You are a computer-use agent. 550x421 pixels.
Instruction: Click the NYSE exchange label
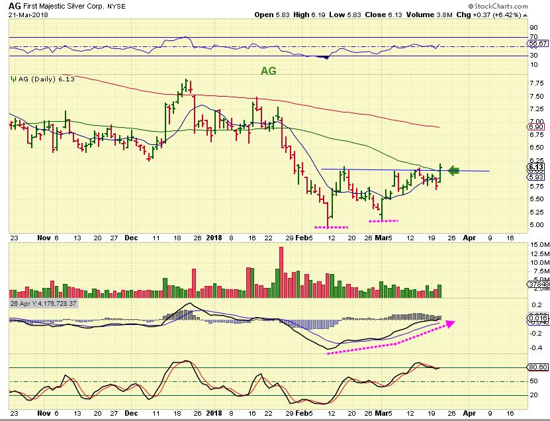tap(116, 7)
